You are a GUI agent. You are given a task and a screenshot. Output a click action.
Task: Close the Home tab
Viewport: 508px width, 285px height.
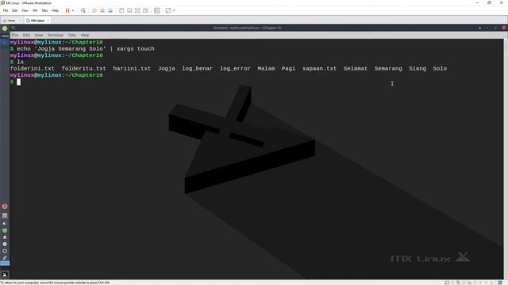pyautogui.click(x=20, y=21)
